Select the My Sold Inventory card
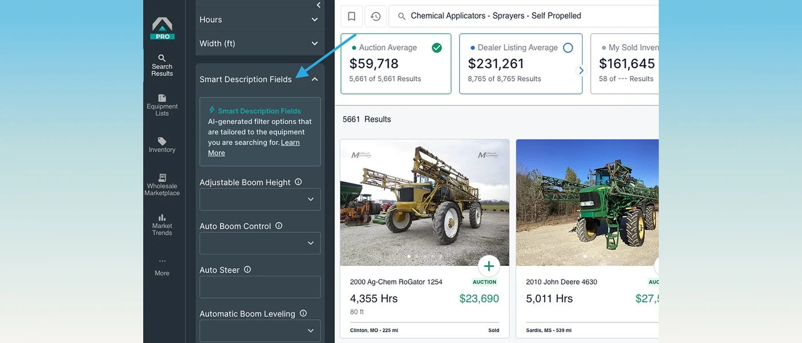The image size is (802, 343). (625, 63)
